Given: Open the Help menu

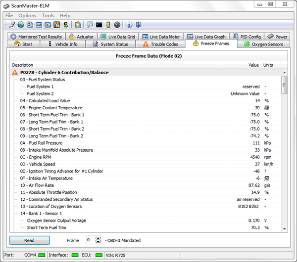Looking at the screenshot, I should pyautogui.click(x=65, y=15).
